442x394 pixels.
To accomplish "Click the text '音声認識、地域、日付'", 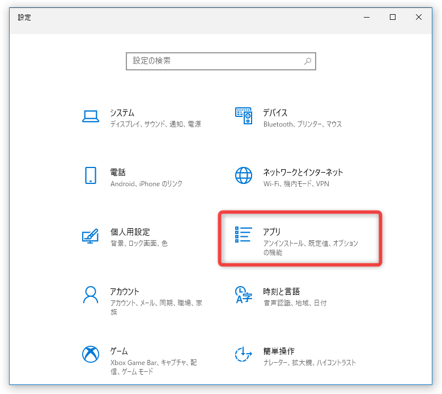I will [295, 303].
